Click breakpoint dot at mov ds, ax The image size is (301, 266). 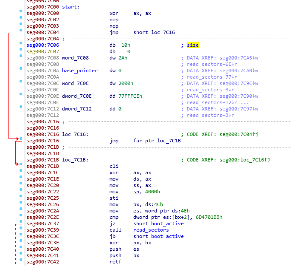(x=21, y=177)
